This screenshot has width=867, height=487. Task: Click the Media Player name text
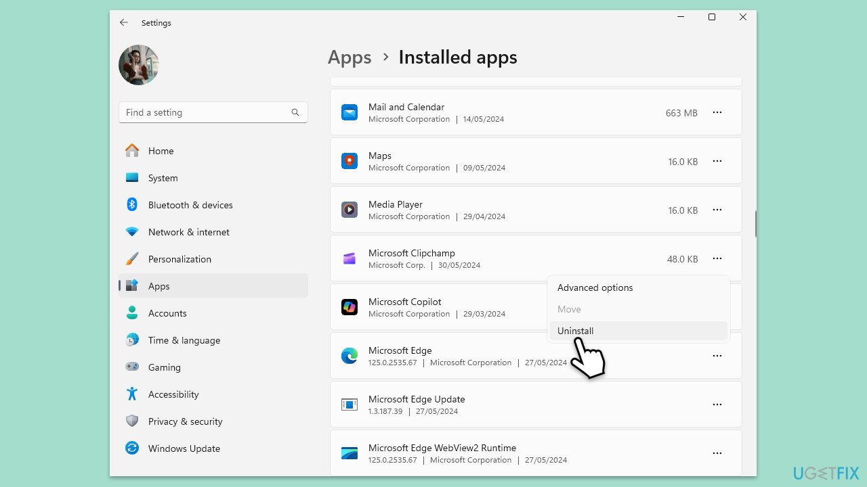click(x=396, y=204)
